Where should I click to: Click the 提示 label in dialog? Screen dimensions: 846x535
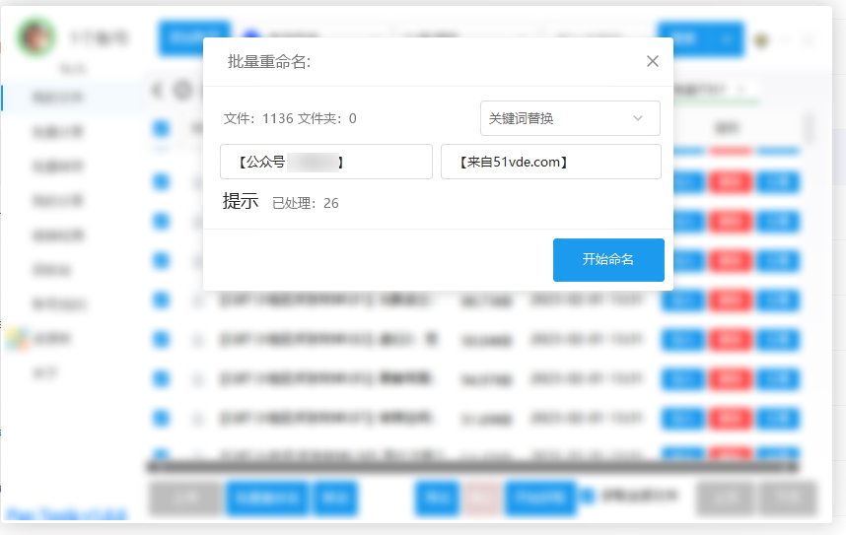pyautogui.click(x=241, y=201)
